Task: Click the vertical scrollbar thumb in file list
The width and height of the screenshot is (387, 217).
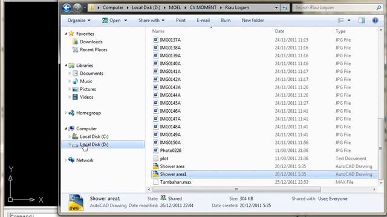Action: pos(380,149)
